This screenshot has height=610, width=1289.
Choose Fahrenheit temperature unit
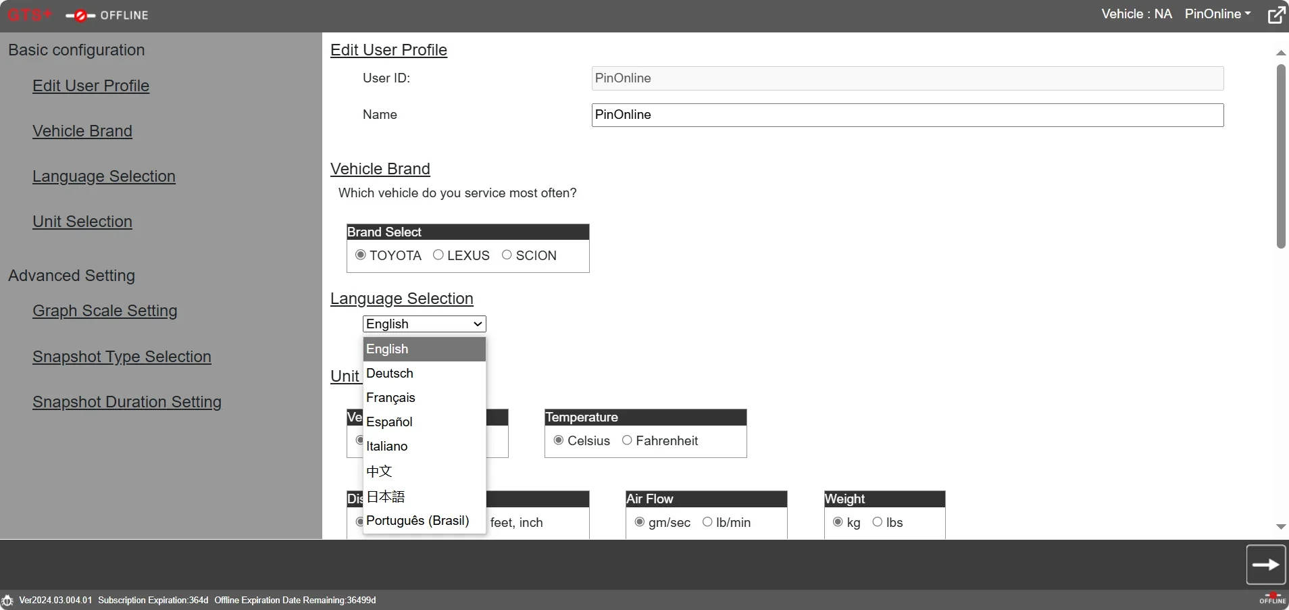pos(627,440)
